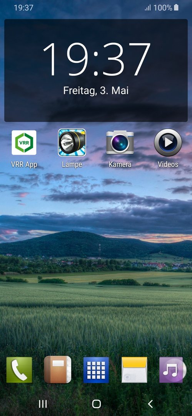Tap the green phone dialer icon
The width and height of the screenshot is (192, 416).
[19, 370]
